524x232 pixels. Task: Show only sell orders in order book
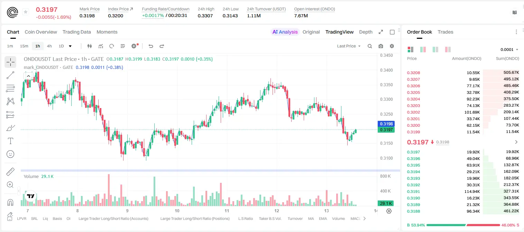[x=448, y=50]
